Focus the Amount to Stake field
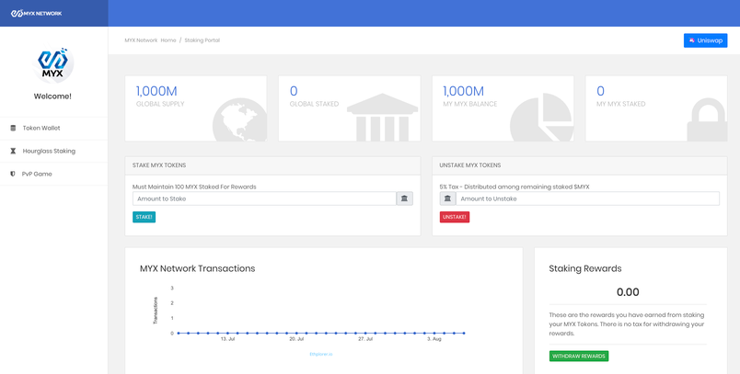The image size is (740, 374). click(264, 198)
